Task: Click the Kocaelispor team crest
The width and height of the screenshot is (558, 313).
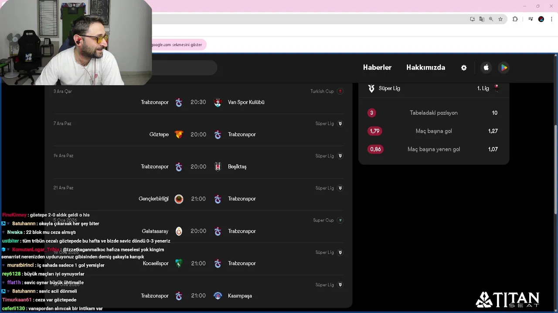Action: pos(179,263)
